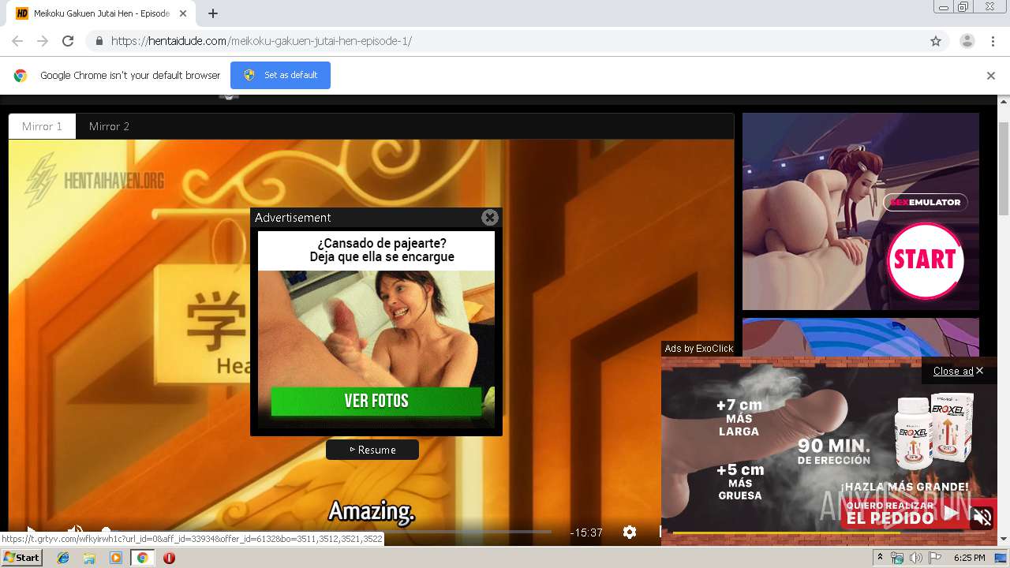Open the Action Center flag icon

(x=934, y=558)
